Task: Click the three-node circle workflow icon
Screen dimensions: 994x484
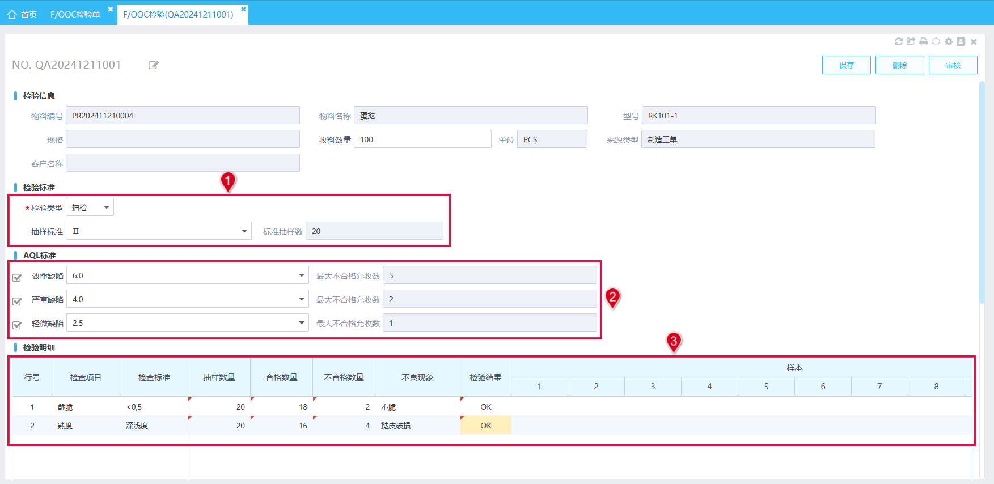Action: (936, 41)
